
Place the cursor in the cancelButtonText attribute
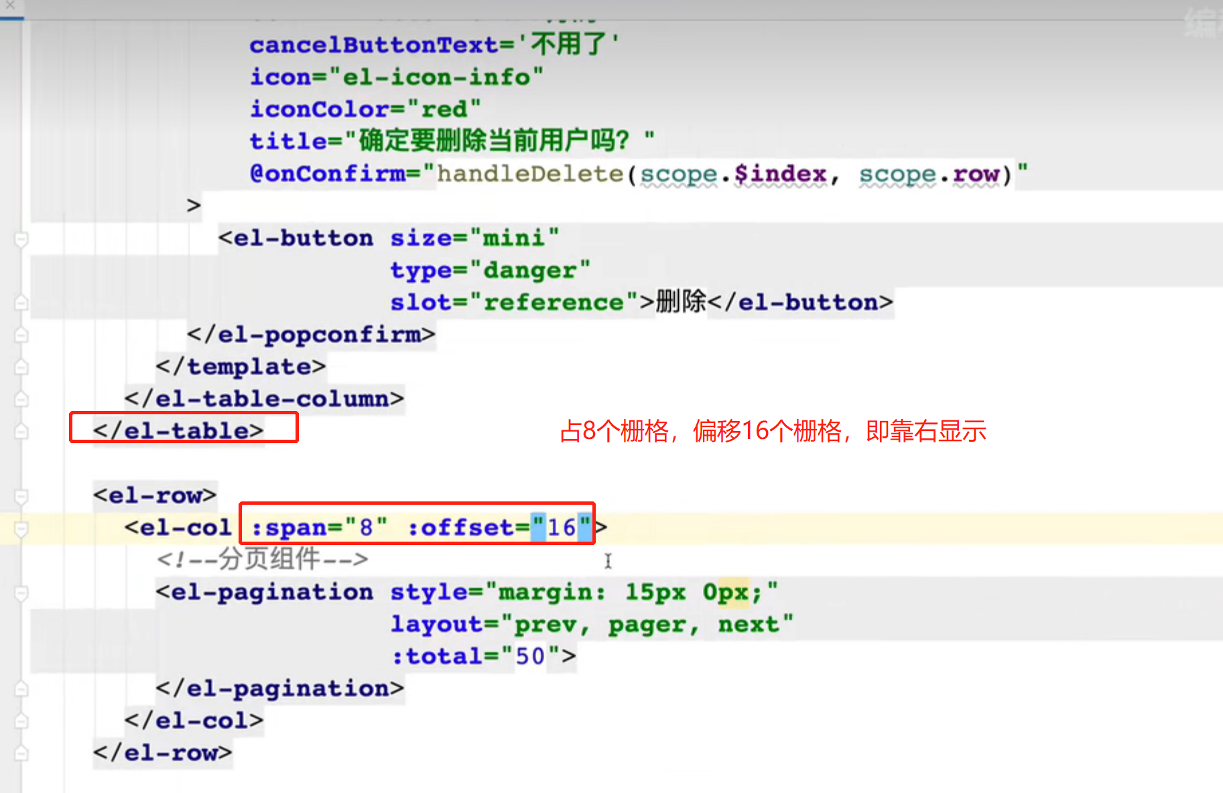click(374, 45)
